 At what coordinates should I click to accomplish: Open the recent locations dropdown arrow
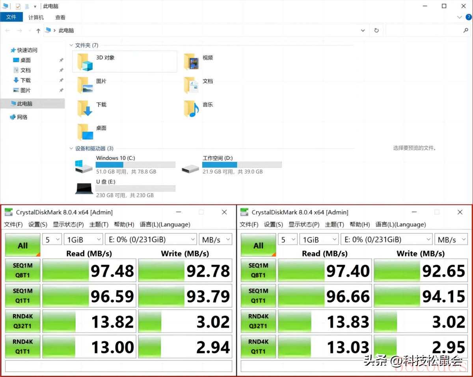(29, 30)
